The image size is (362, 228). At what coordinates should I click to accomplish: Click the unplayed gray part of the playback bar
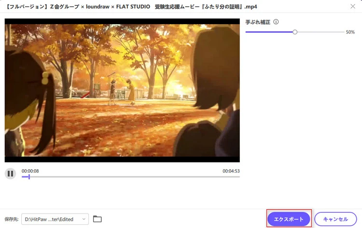[x=135, y=177]
